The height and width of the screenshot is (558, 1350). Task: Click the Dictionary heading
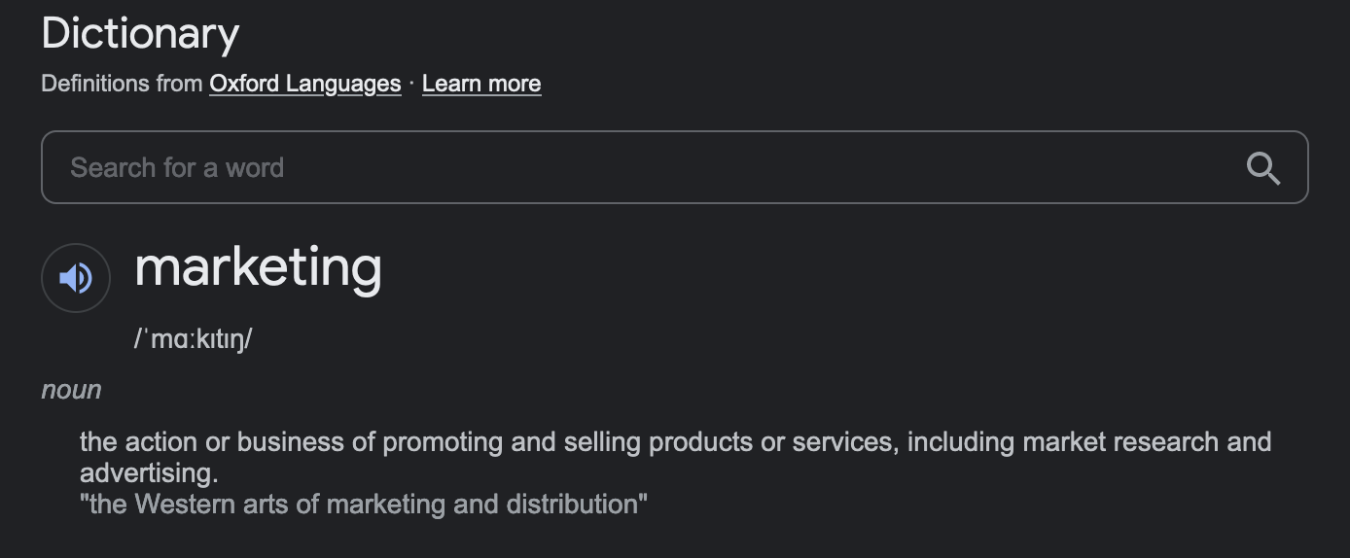[140, 34]
